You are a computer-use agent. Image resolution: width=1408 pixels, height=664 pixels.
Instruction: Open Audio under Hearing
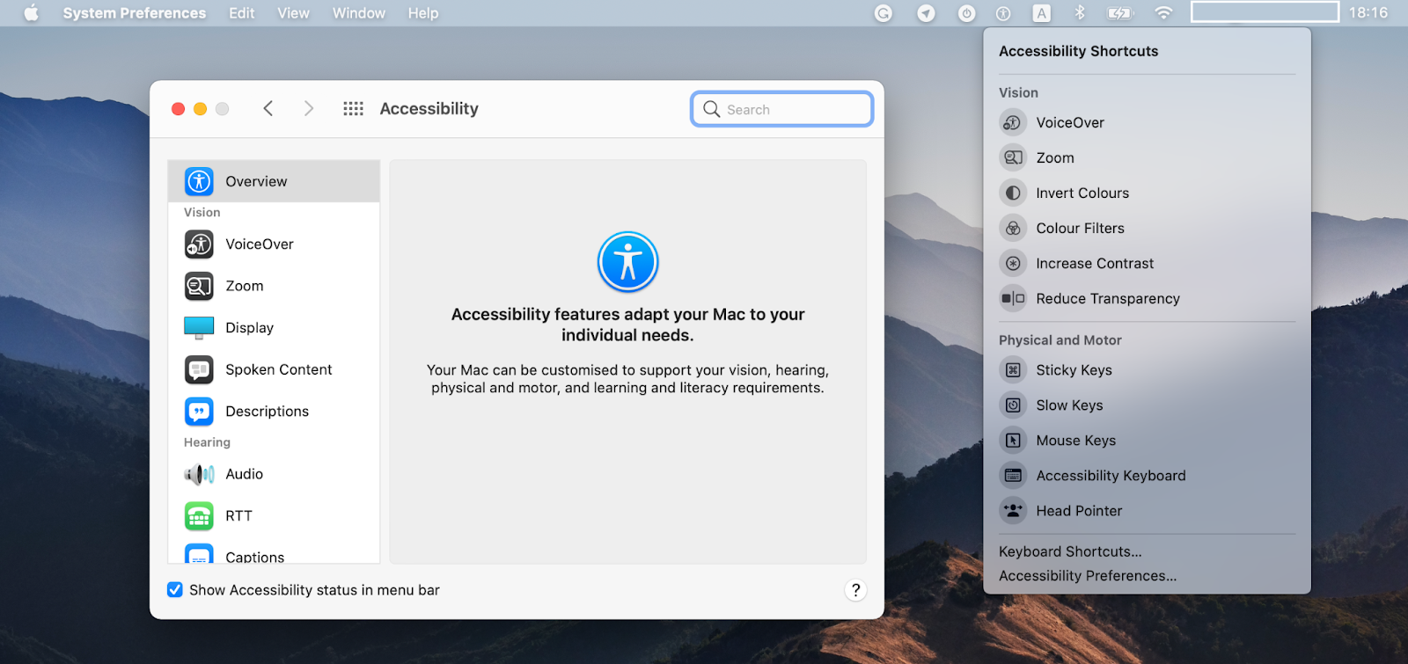tap(274, 474)
